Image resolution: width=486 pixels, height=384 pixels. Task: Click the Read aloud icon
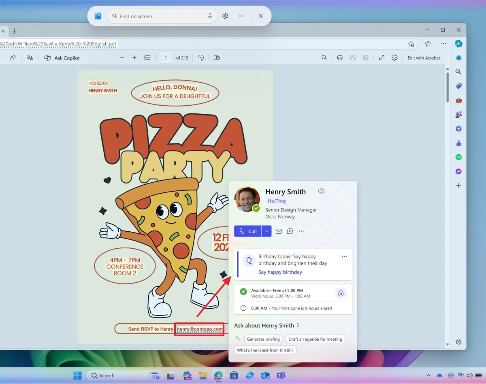(13, 58)
